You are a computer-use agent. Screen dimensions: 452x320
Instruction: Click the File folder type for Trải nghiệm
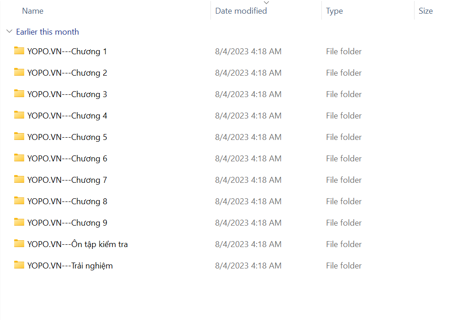(343, 266)
